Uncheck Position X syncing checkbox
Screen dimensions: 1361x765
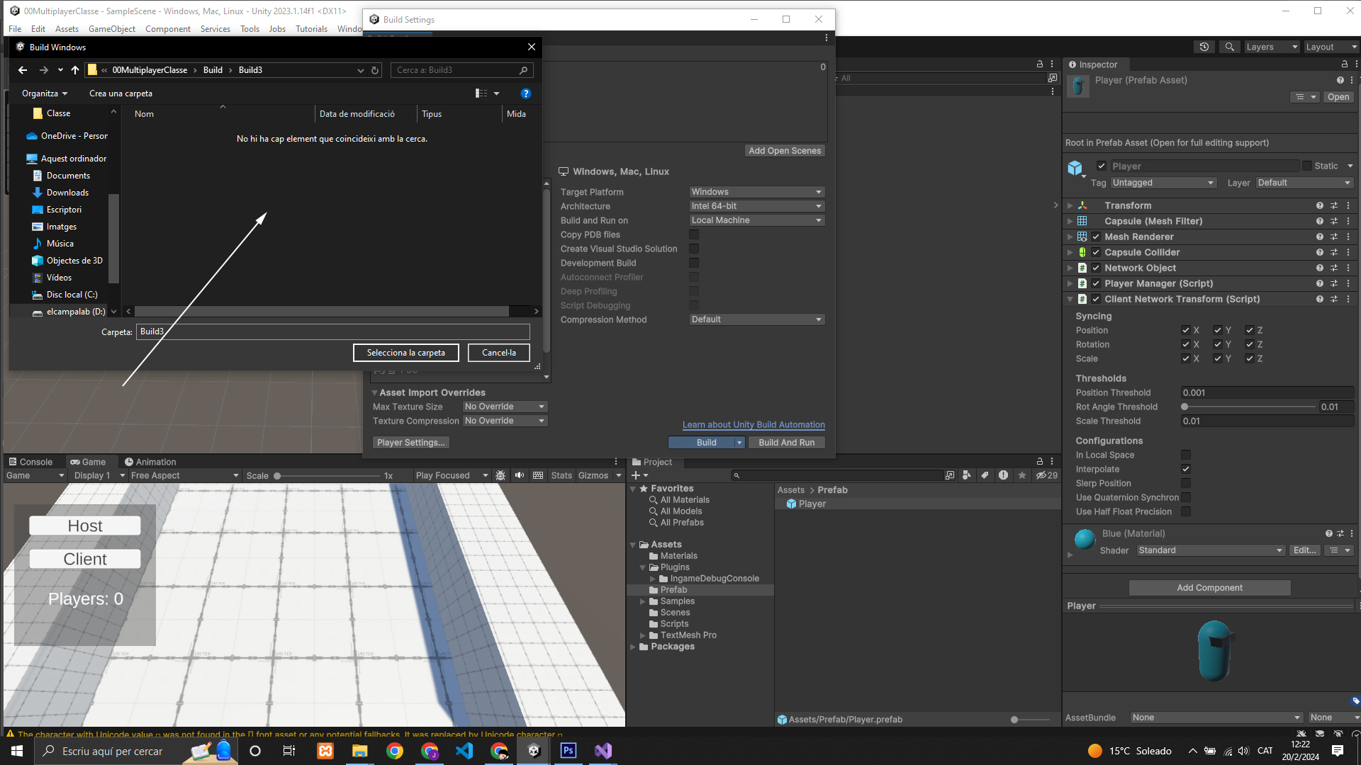pos(1185,330)
